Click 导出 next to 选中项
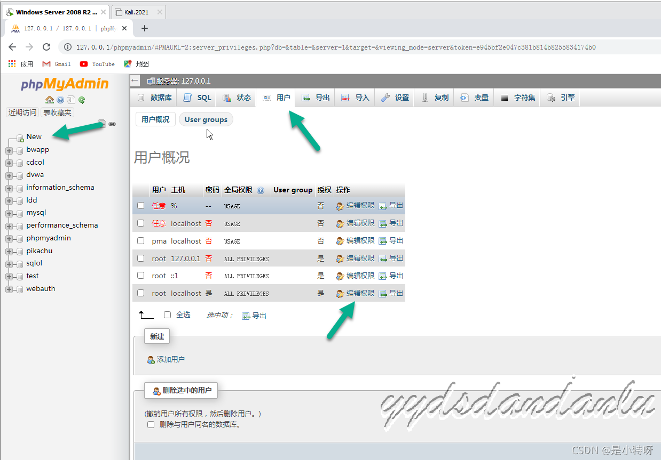 pos(254,316)
